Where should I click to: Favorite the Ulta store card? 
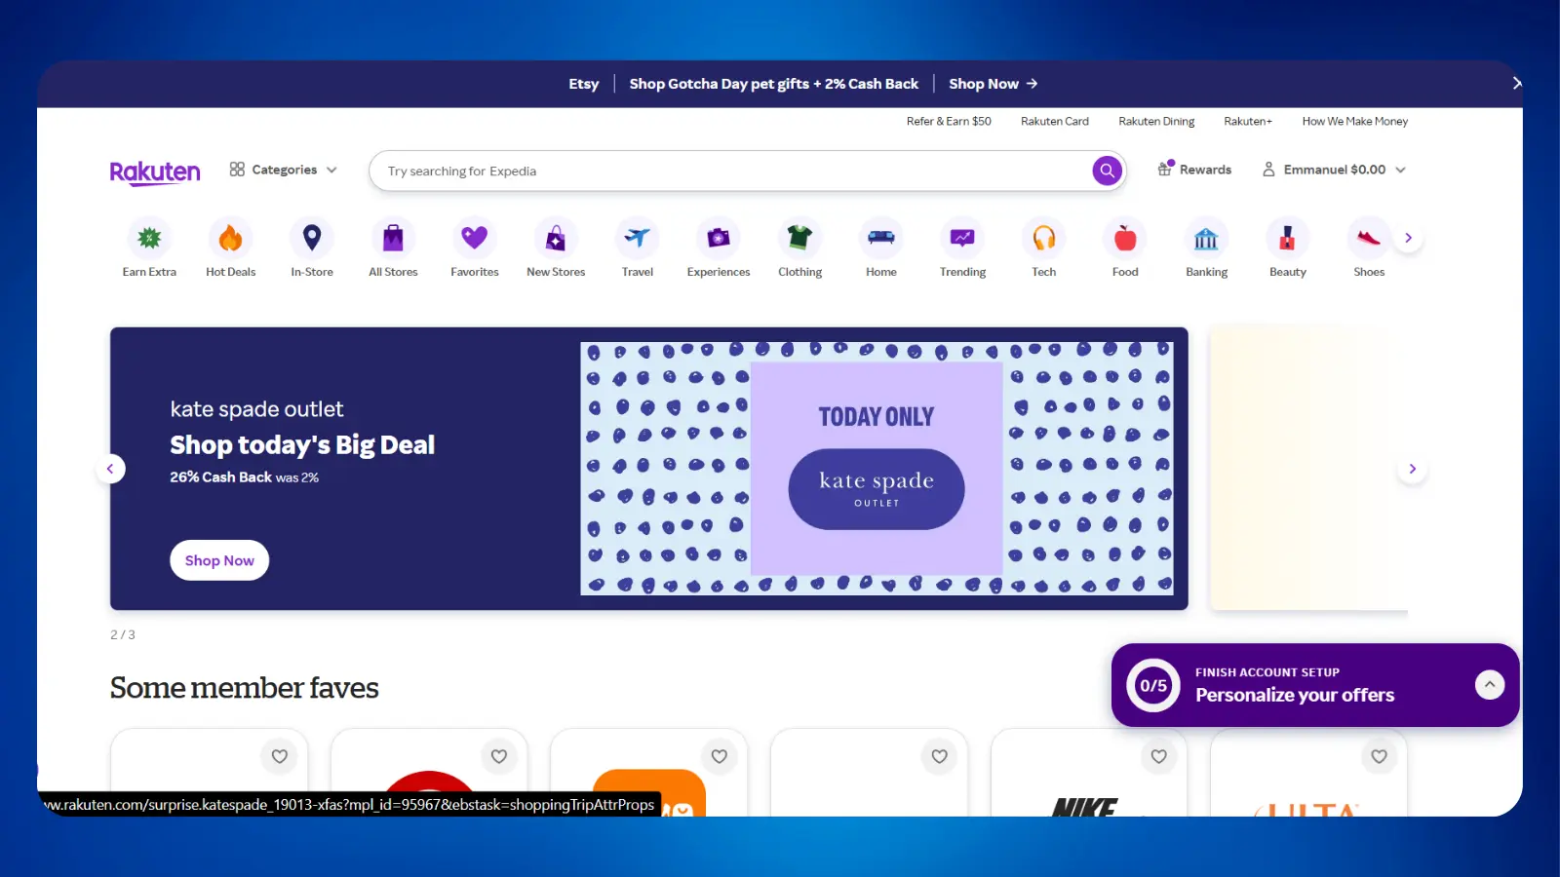pos(1380,756)
